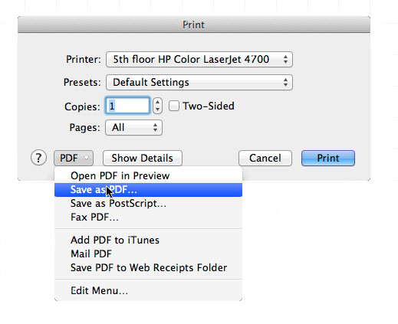Click the Show Details button

pyautogui.click(x=143, y=158)
